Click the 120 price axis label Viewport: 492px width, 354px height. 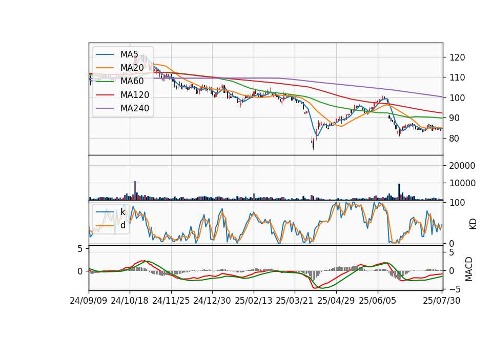point(457,57)
